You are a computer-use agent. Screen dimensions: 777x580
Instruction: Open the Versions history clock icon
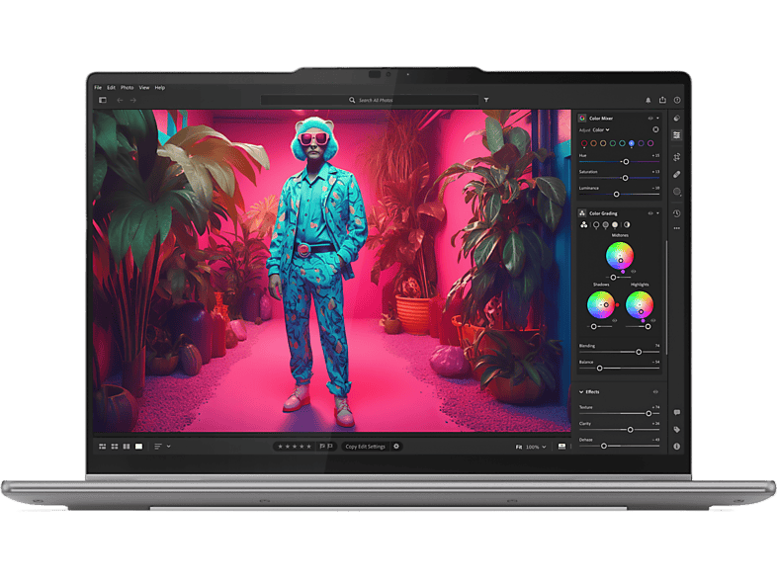(677, 213)
